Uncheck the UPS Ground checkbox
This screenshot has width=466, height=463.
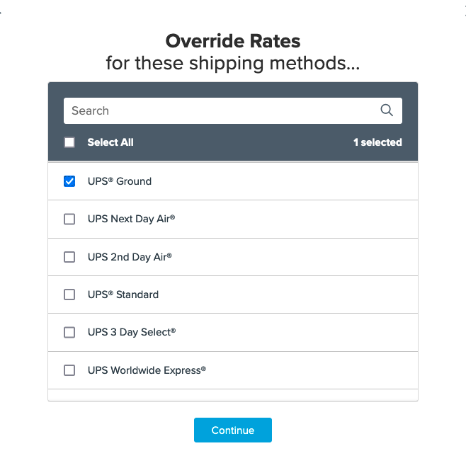[x=69, y=181]
